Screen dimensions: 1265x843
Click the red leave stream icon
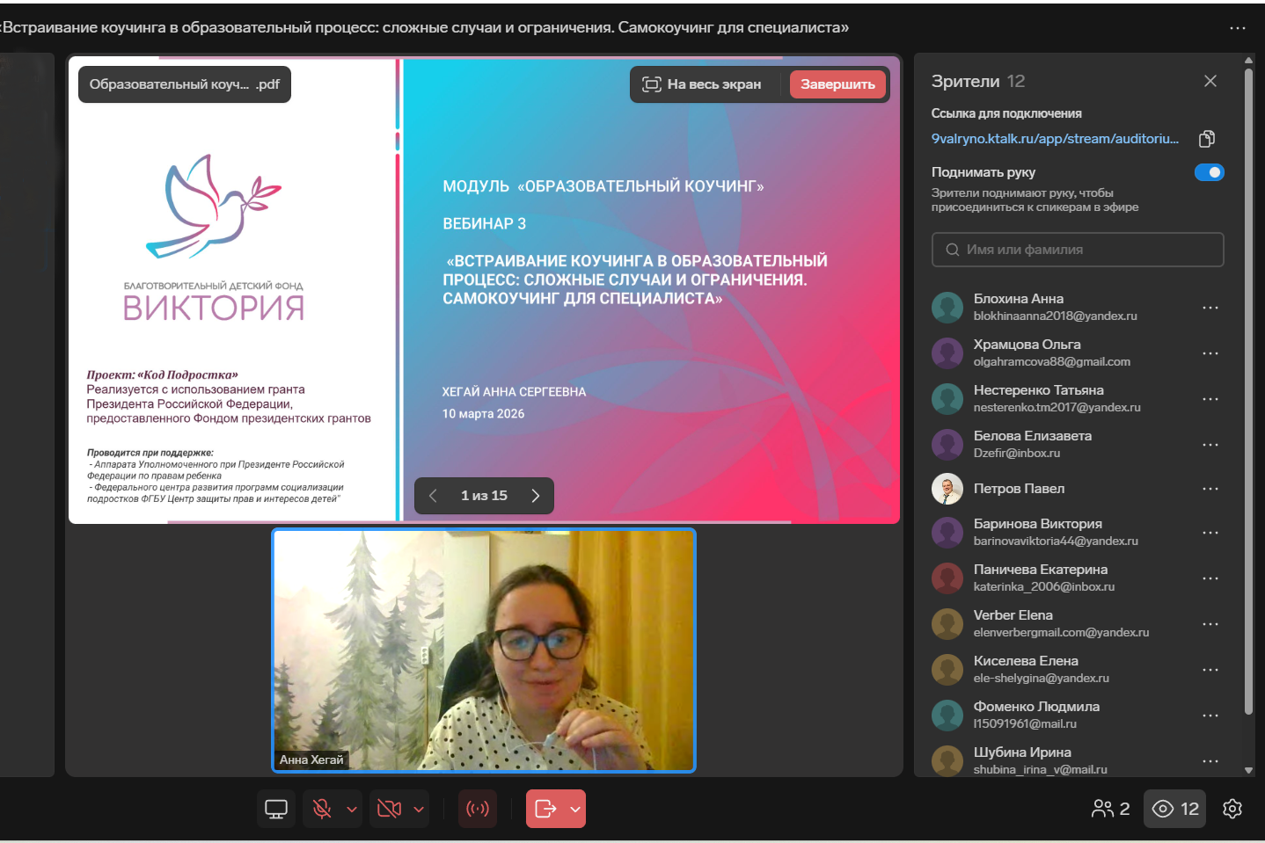[545, 809]
